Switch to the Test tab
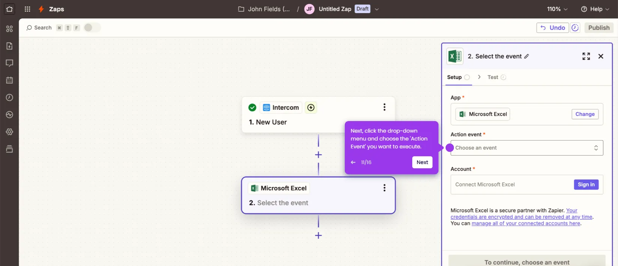This screenshot has width=618, height=266. (497, 77)
